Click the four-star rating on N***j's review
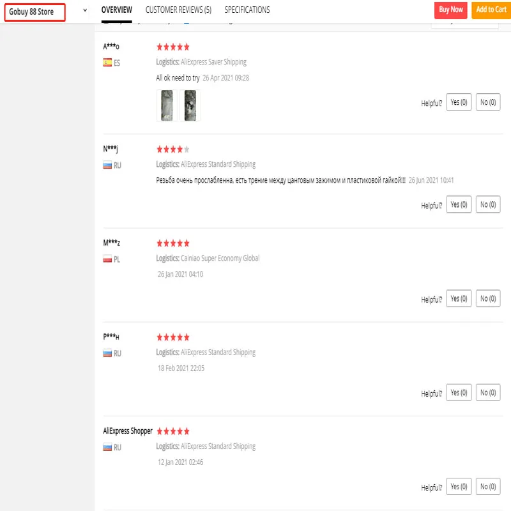The image size is (511, 511). 173,149
